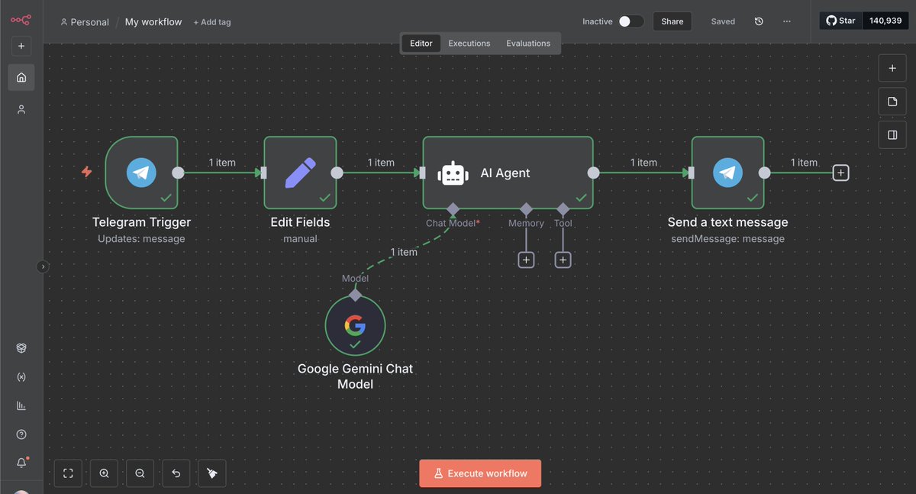Click the Tool diamond connector
Image resolution: width=916 pixels, height=494 pixels.
pos(563,208)
